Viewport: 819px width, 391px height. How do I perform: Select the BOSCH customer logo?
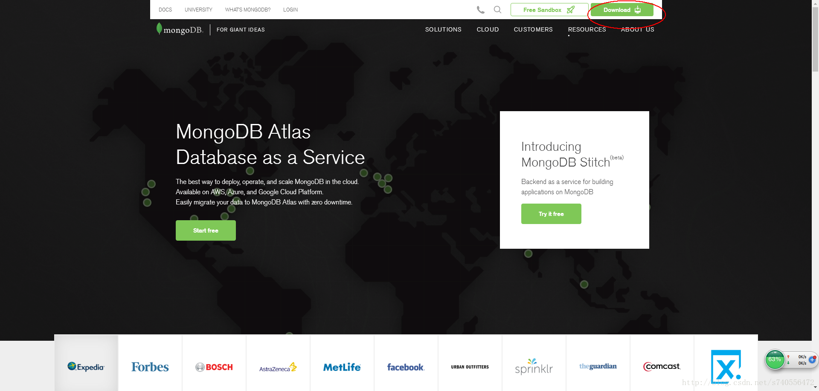coord(214,367)
